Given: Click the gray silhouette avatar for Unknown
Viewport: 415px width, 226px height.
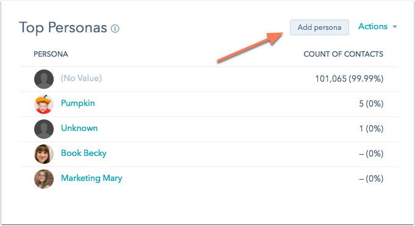Looking at the screenshot, I should click(x=44, y=129).
